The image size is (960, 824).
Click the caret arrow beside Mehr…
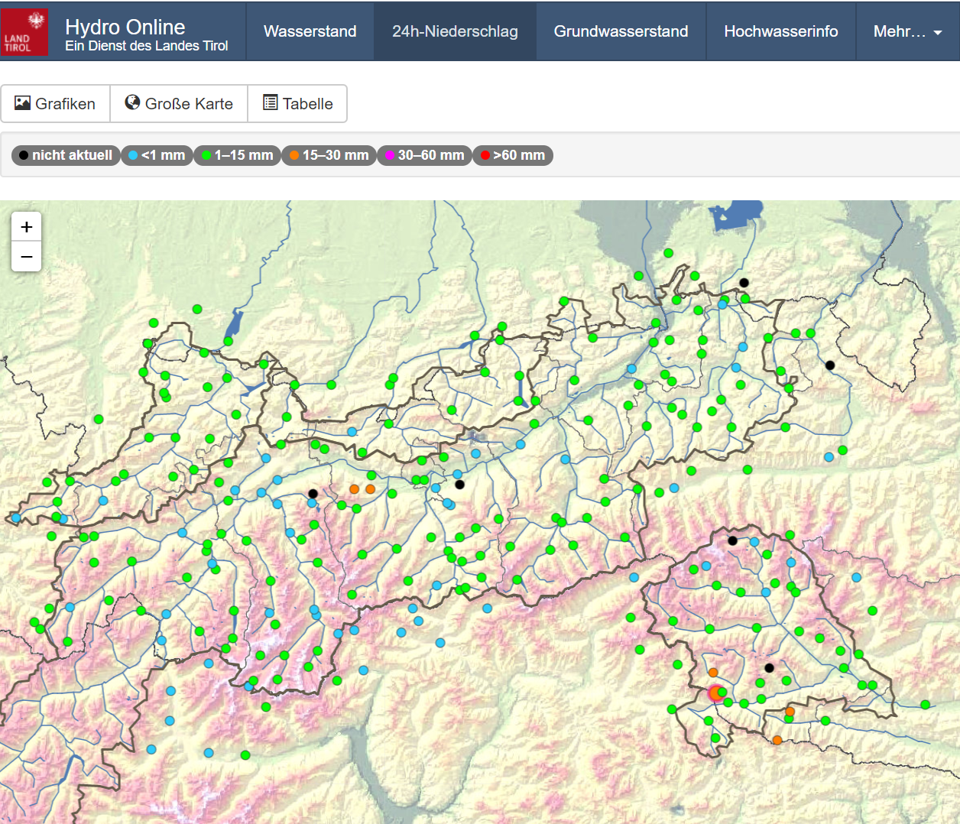pyautogui.click(x=938, y=33)
